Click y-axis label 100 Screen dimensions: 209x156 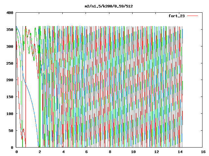click(x=10, y=114)
